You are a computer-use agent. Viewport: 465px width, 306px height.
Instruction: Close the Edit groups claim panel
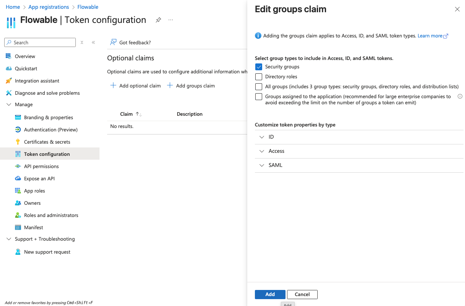[x=457, y=9]
